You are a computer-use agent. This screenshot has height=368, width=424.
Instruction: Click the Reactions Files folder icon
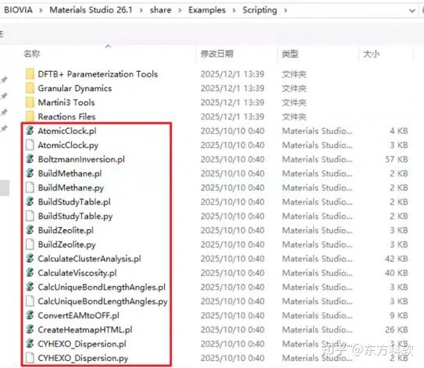coord(30,116)
